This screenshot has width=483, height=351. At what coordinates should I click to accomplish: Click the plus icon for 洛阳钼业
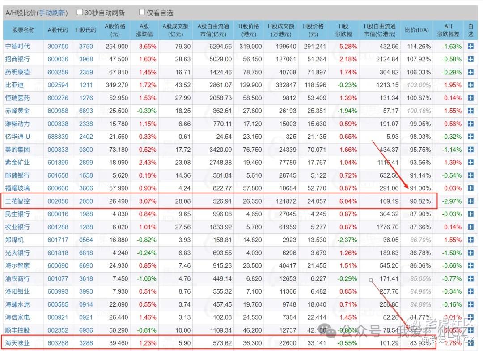[470, 291]
